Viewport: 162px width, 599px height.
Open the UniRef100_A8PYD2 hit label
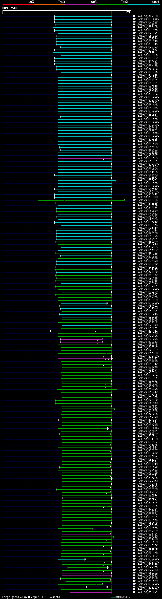tap(145, 306)
